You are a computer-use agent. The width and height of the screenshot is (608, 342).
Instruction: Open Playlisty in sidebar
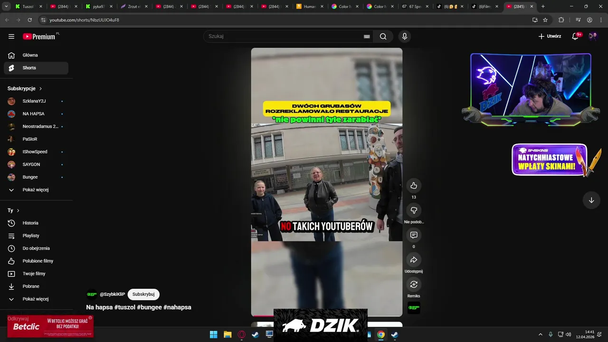[x=36, y=236]
